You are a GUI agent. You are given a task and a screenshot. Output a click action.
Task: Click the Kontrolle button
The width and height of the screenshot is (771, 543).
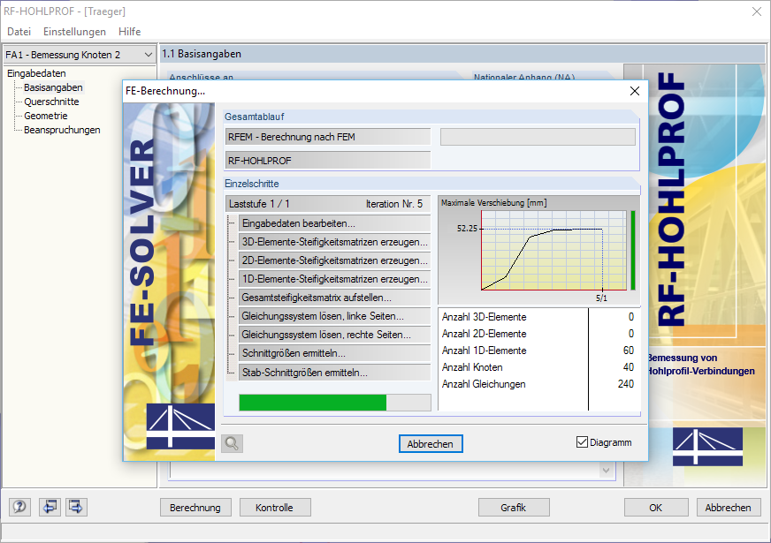(274, 507)
